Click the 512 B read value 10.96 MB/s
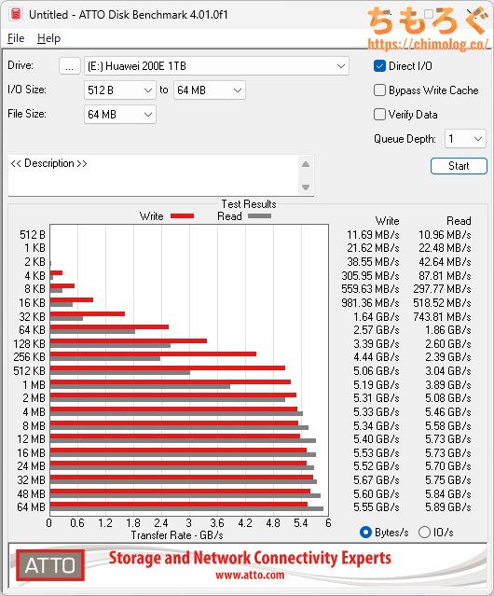This screenshot has height=596, width=494. click(x=445, y=235)
